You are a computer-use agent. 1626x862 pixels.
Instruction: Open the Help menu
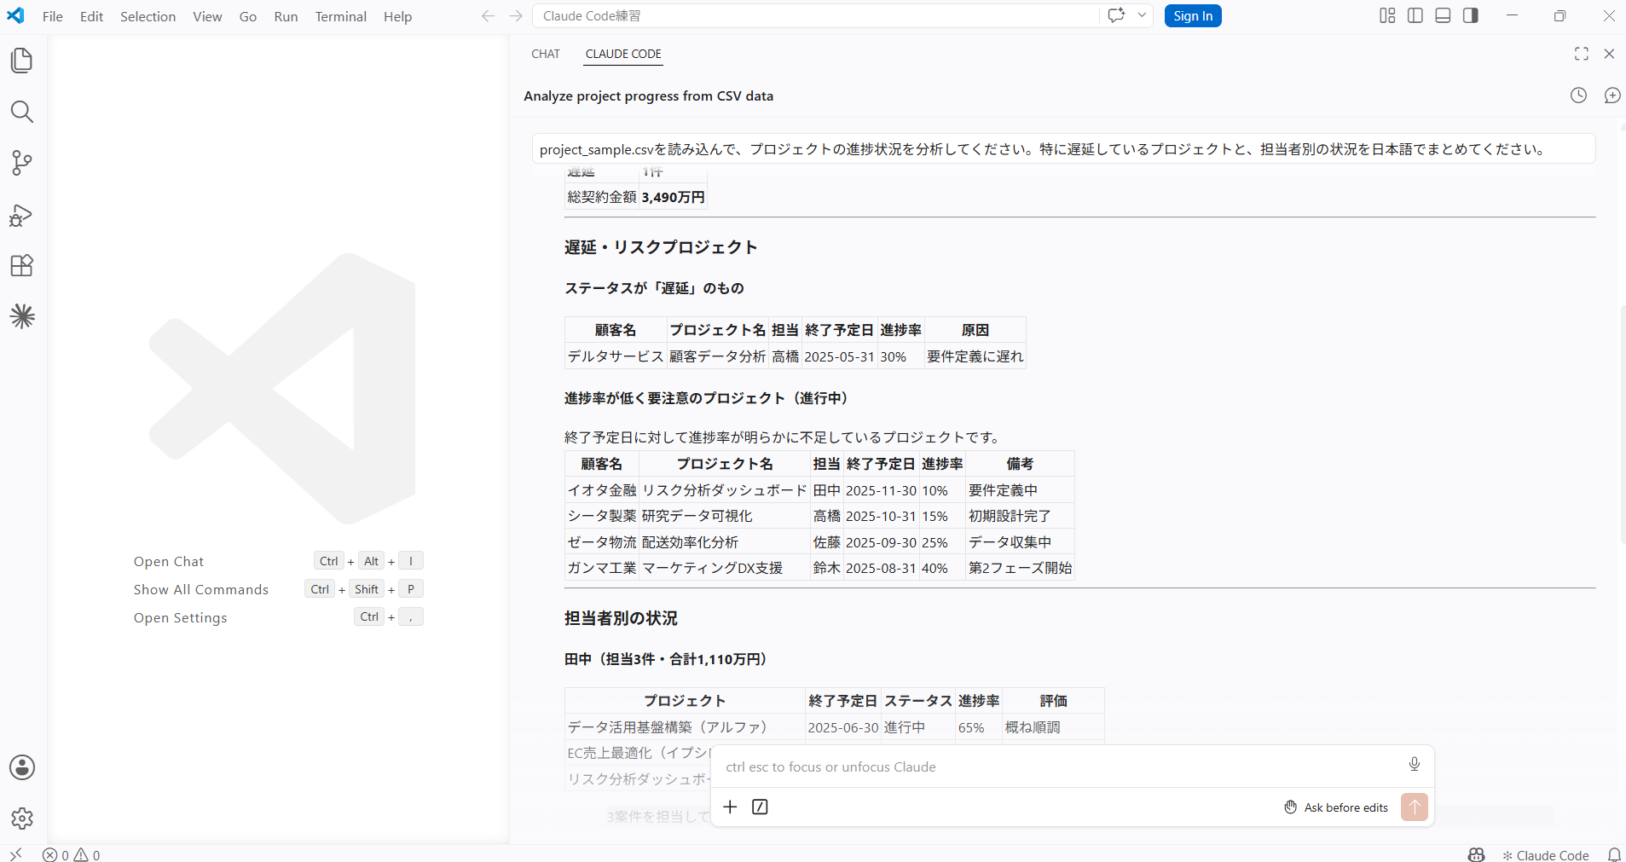tap(397, 16)
